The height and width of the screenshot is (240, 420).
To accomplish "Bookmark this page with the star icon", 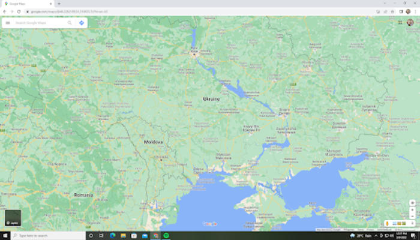I will (392, 11).
